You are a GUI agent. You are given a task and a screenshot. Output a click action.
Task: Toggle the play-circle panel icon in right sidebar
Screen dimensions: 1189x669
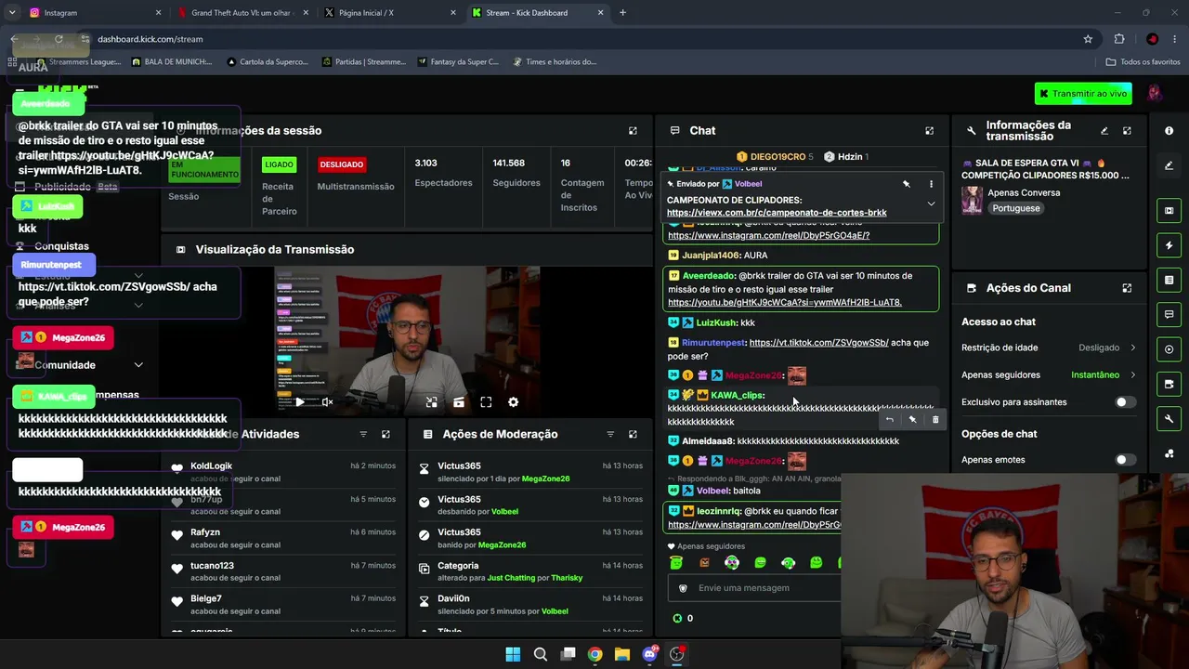coord(1169,349)
